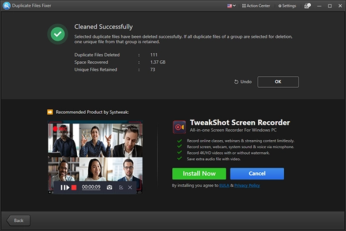The image size is (346, 231).
Task: Open Settings from the title bar
Action: tap(287, 6)
